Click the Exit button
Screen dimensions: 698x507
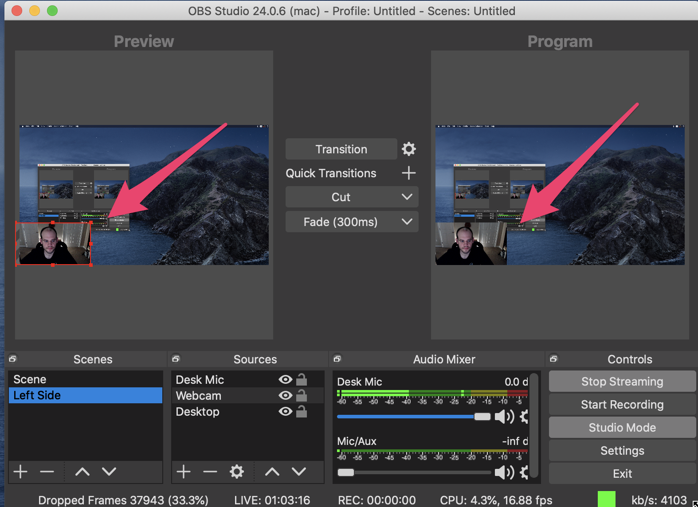(x=622, y=473)
